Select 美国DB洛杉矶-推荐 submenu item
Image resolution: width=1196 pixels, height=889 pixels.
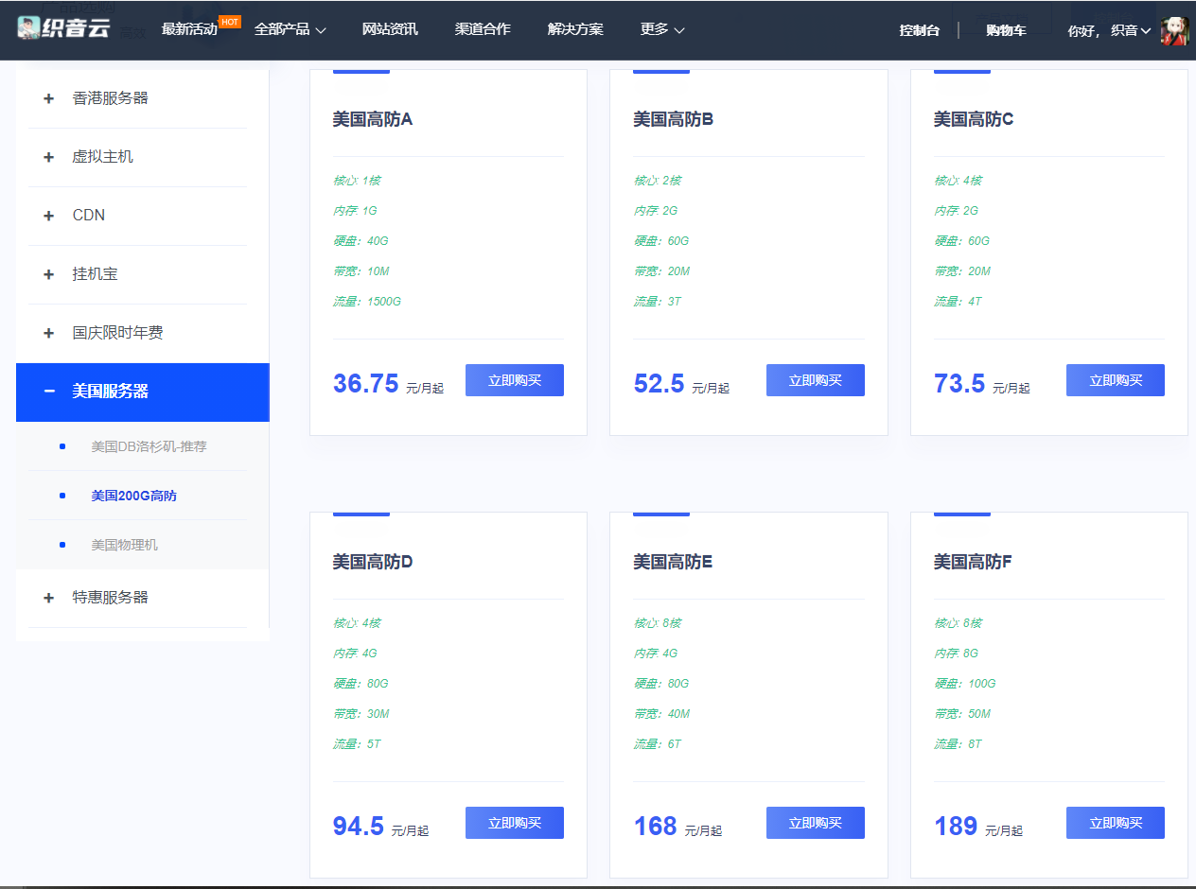click(149, 446)
